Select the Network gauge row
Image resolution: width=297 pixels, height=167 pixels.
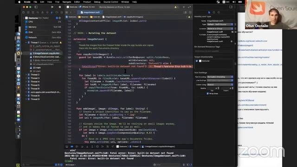pos(43,38)
